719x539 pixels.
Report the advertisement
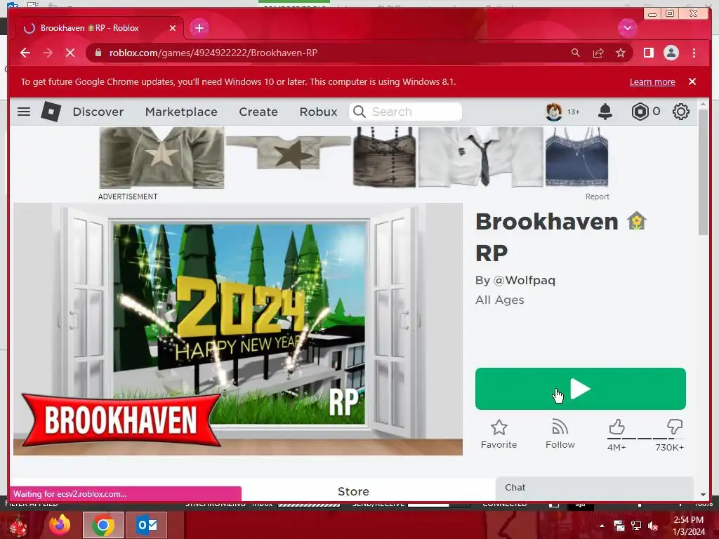597,197
